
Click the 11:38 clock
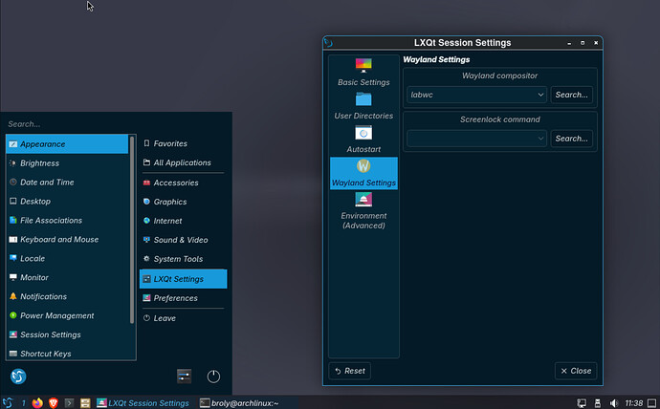click(x=634, y=403)
